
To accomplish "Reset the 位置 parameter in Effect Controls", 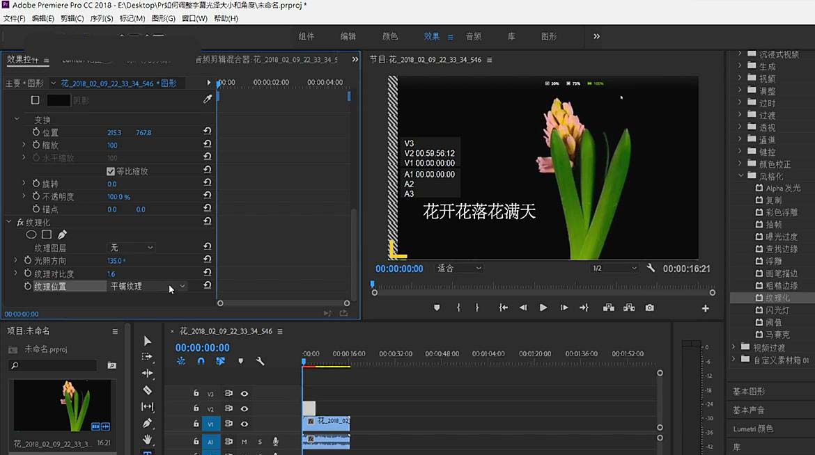I will coord(206,131).
